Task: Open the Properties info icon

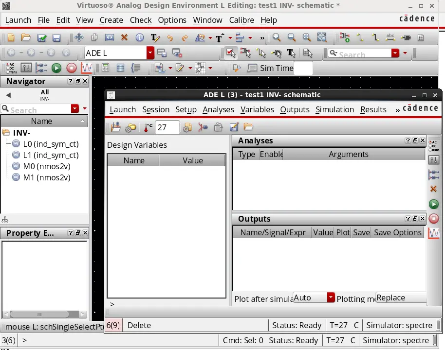Action: coord(139,37)
